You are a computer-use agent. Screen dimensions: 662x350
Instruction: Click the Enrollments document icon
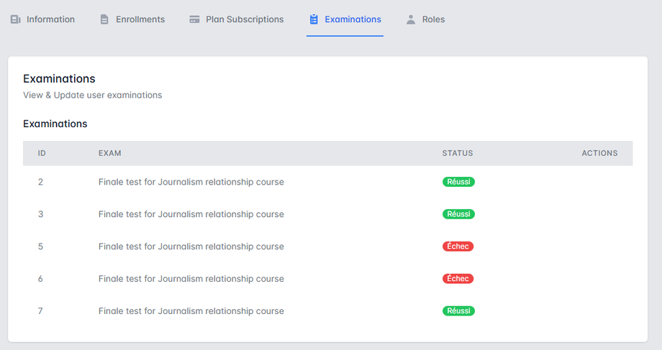[105, 19]
